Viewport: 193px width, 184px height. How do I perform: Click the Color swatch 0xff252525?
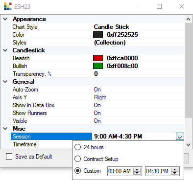(x=98, y=35)
